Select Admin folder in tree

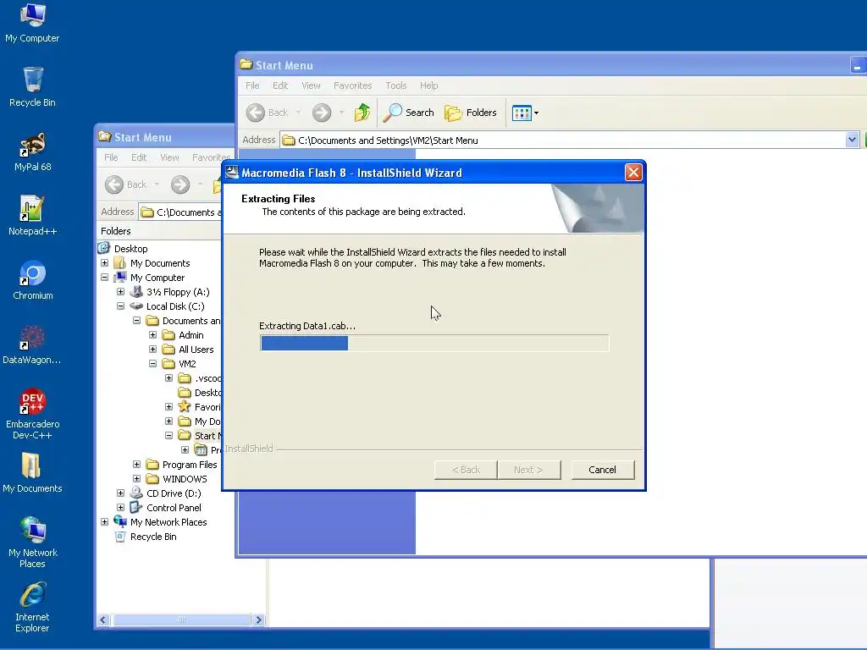pyautogui.click(x=191, y=335)
